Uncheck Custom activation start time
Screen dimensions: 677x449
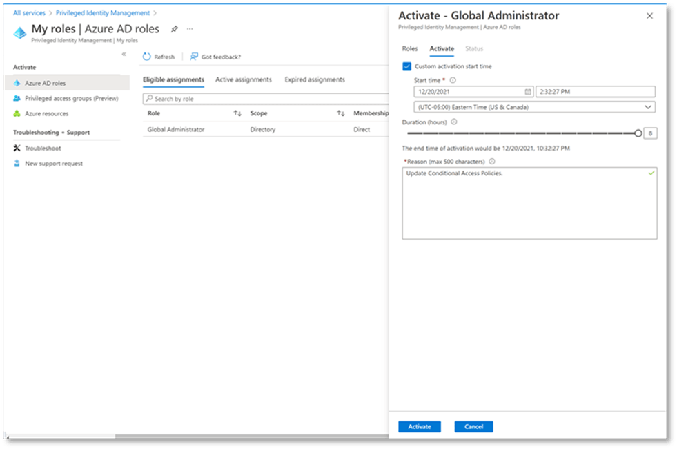coord(406,66)
